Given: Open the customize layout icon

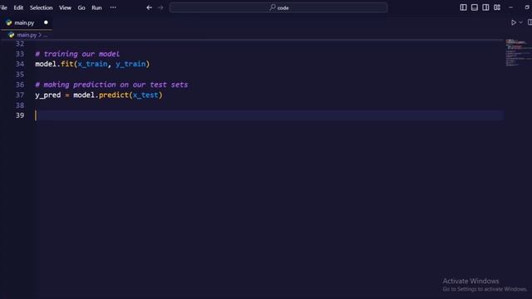Looking at the screenshot, I should pyautogui.click(x=497, y=7).
